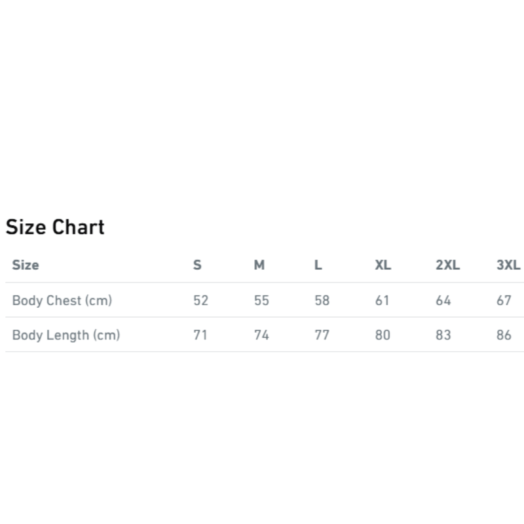Click chest value 52 for size S
This screenshot has height=524, width=524.
click(200, 301)
